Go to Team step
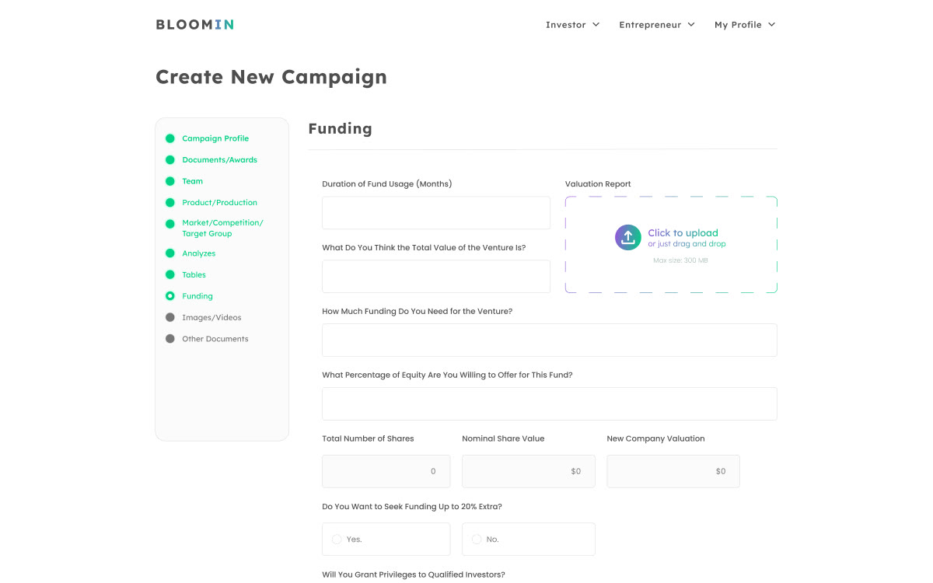Viewport: 933px width, 583px height. (192, 181)
